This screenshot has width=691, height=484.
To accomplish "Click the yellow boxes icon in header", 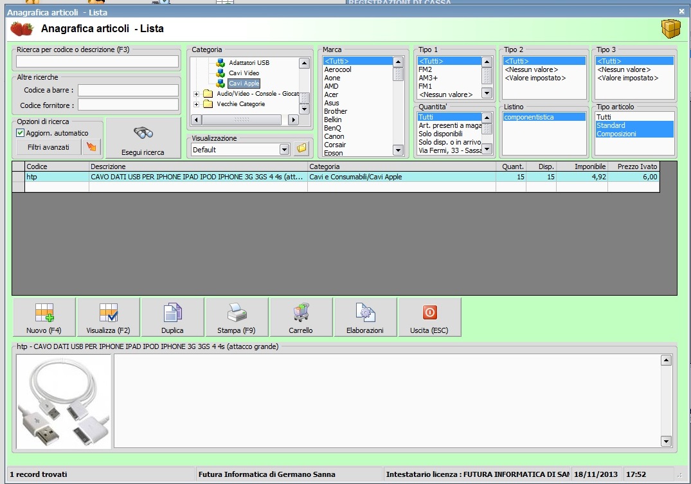I will point(670,29).
